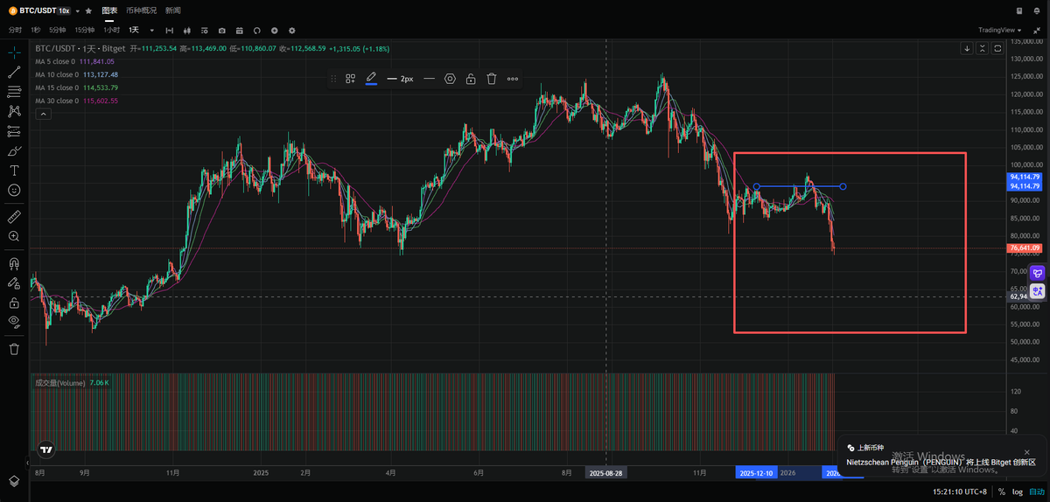Screen dimensions: 1050x502
Task: Select the zoom in tool
Action: click(x=14, y=236)
